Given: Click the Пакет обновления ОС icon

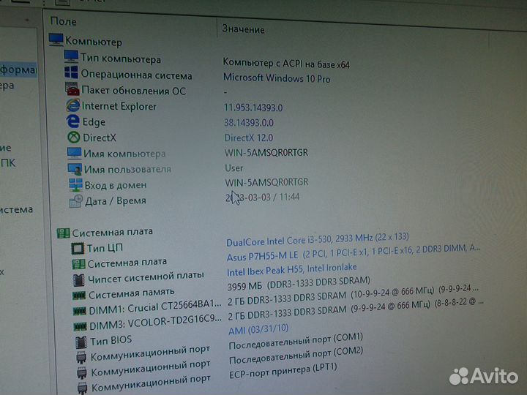Looking at the screenshot, I should (72, 89).
